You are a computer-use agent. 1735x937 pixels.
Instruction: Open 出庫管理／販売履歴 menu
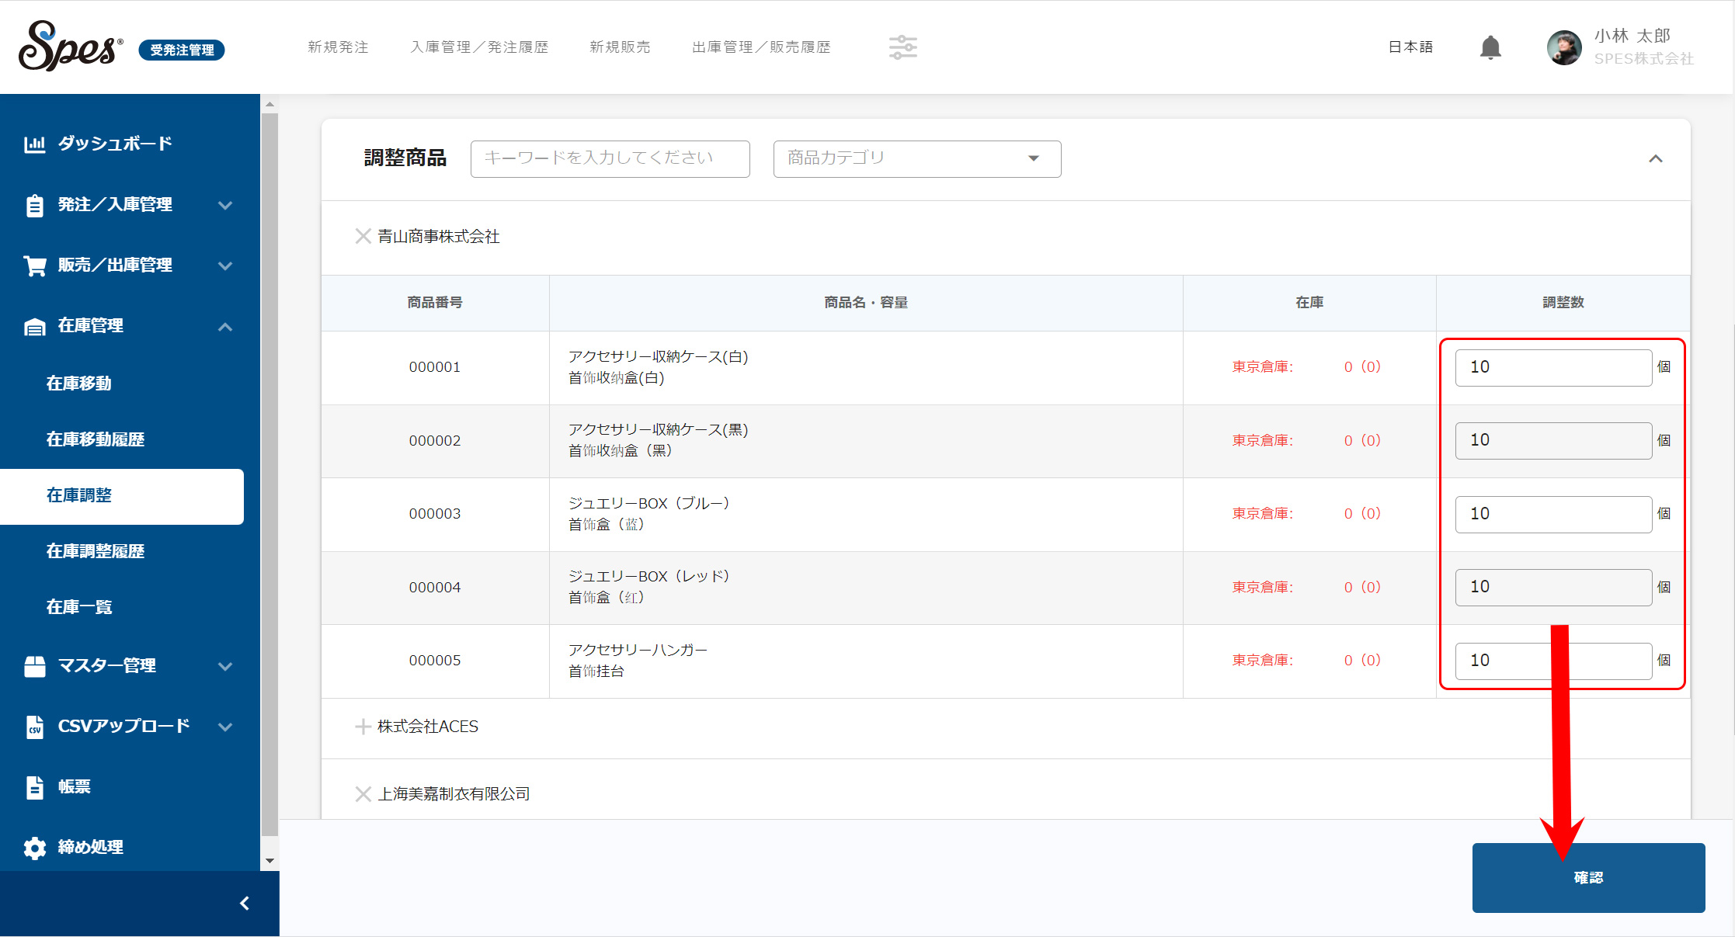(x=761, y=47)
